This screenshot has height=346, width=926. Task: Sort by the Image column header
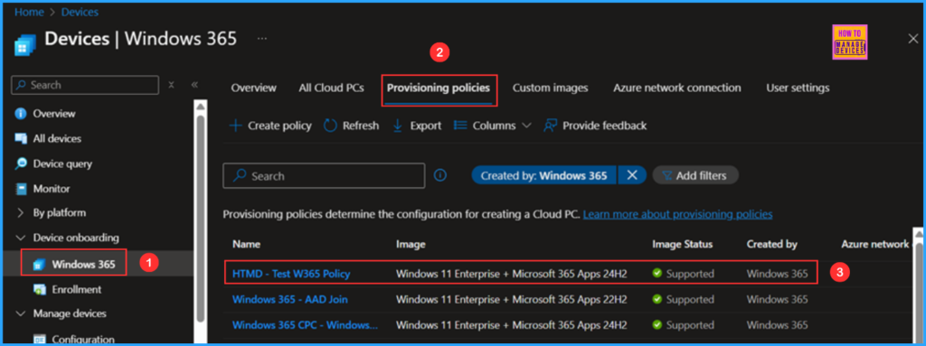(x=411, y=244)
